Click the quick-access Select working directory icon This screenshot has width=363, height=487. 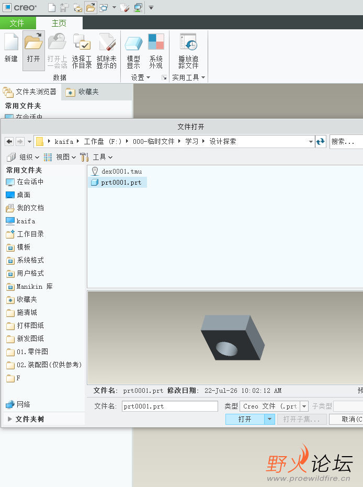point(77,7)
